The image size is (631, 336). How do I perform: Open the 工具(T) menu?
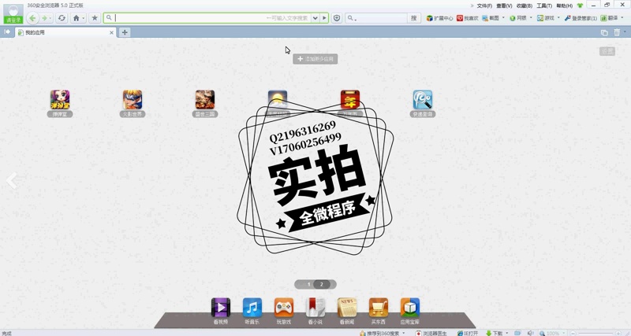click(x=544, y=6)
